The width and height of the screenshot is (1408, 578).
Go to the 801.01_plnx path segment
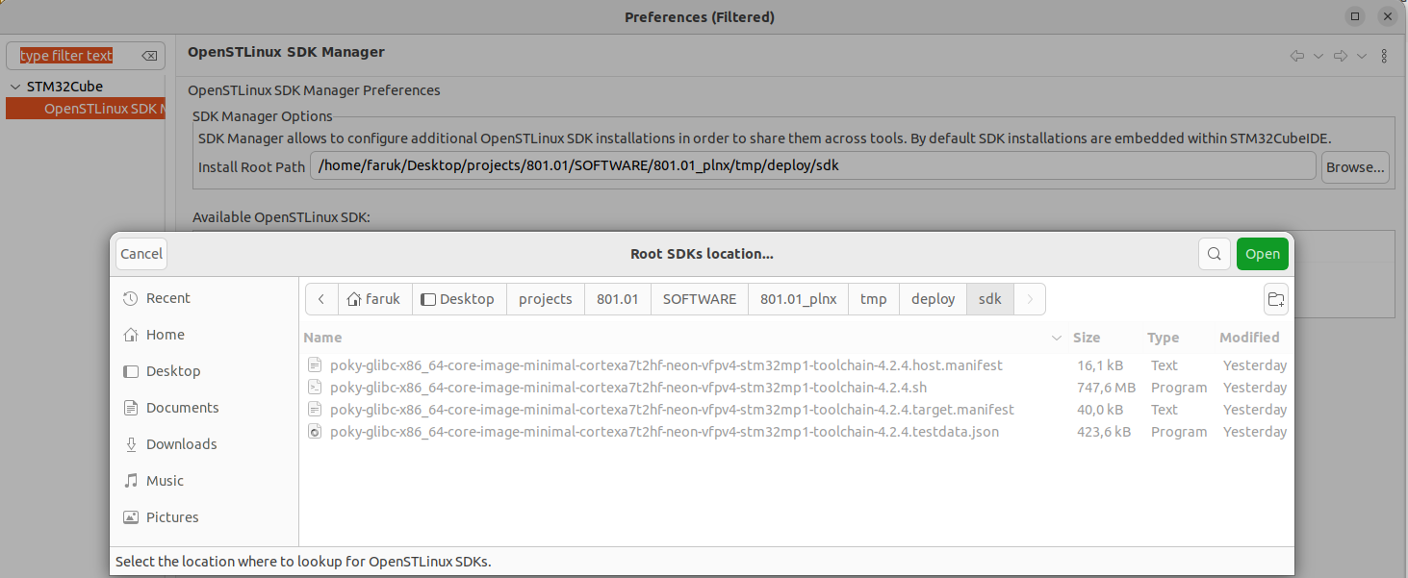(x=798, y=299)
